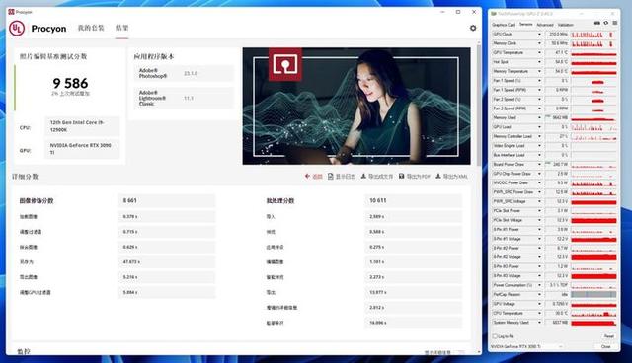
Task: Open Memory Used sensor dropdown
Action: click(x=539, y=118)
